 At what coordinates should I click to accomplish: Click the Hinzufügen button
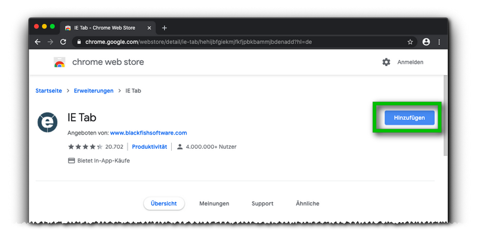409,118
